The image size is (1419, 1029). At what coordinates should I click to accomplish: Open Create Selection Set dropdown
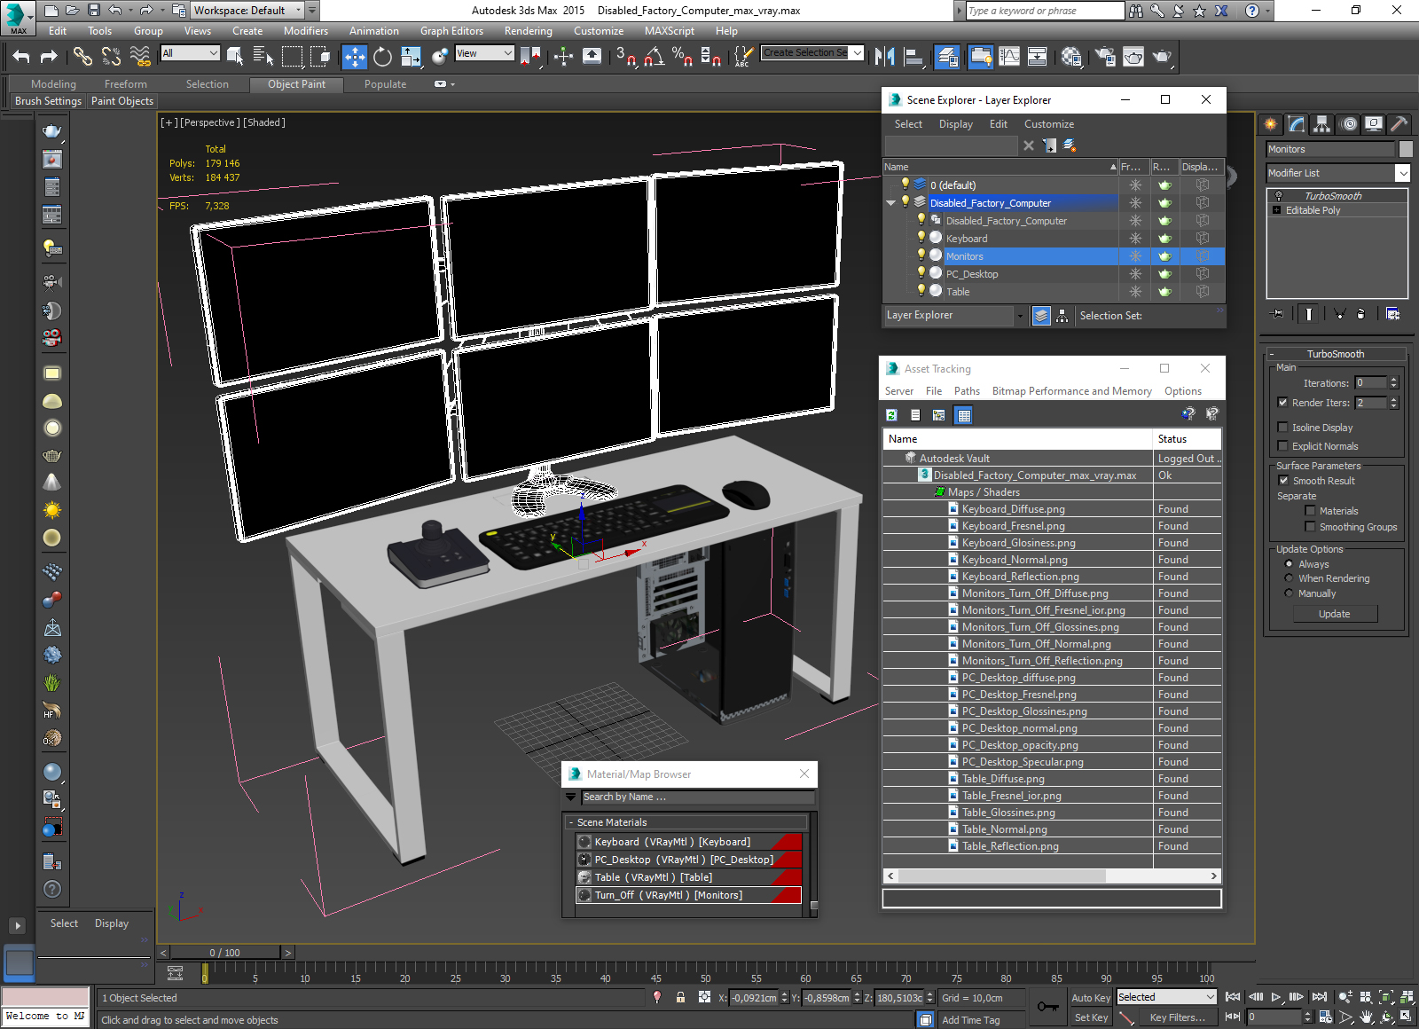pos(857,53)
